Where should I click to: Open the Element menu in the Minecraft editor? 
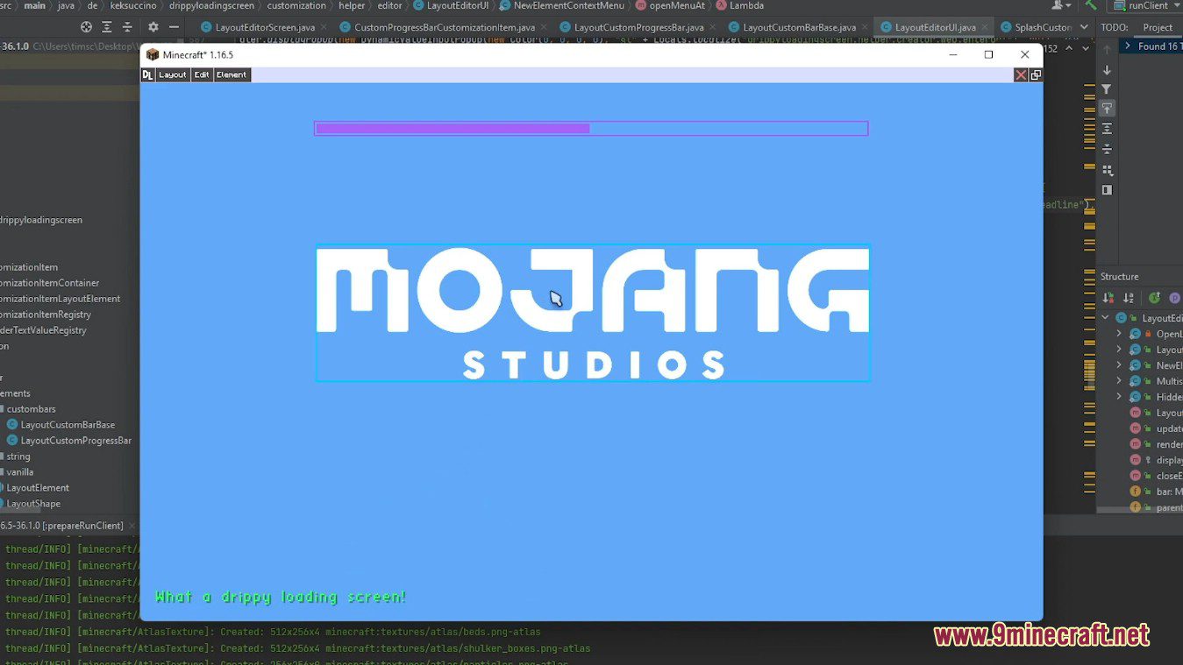pos(232,75)
